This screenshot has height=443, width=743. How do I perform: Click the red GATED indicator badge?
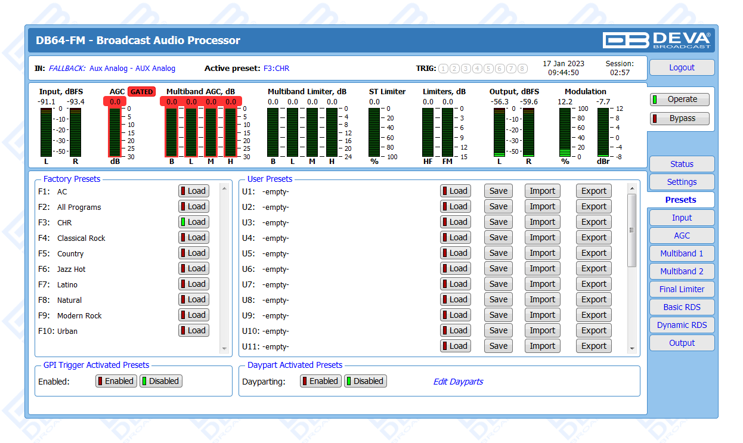pyautogui.click(x=141, y=92)
